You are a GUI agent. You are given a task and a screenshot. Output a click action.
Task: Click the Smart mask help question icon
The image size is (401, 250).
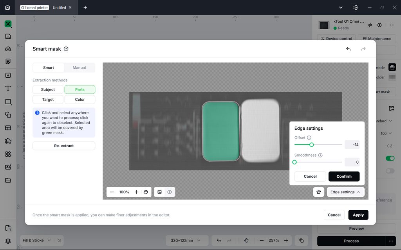[66, 49]
